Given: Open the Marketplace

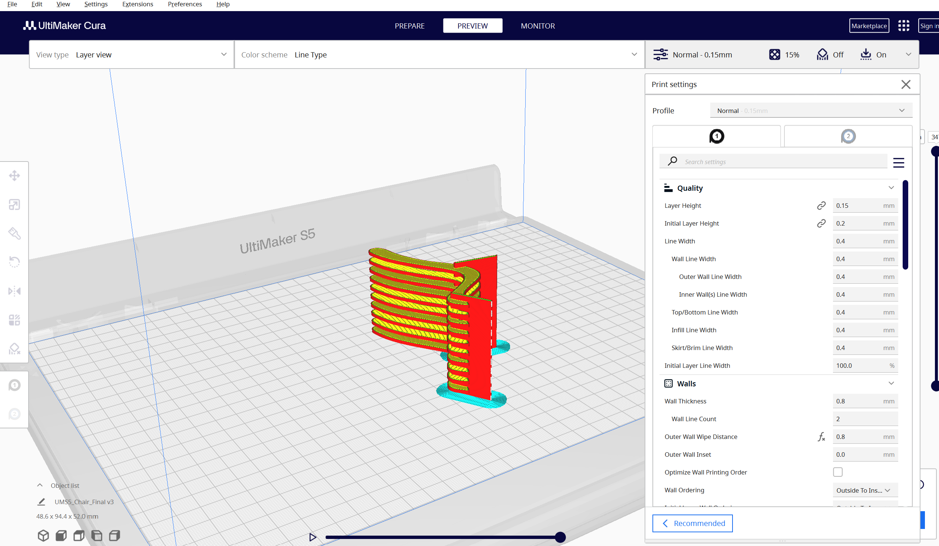Looking at the screenshot, I should 869,26.
